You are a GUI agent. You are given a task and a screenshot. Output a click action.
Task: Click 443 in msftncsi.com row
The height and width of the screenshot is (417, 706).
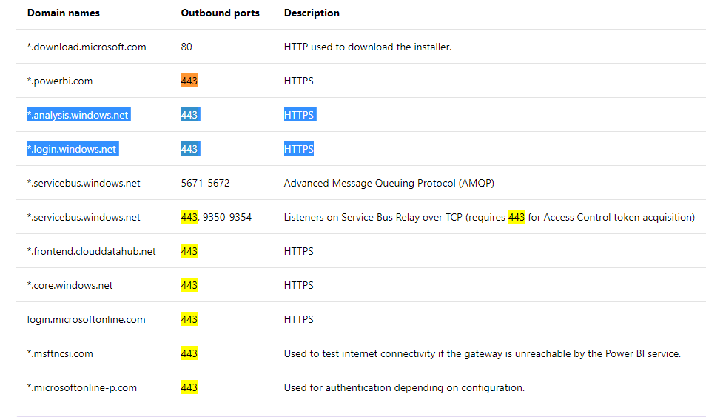[189, 353]
